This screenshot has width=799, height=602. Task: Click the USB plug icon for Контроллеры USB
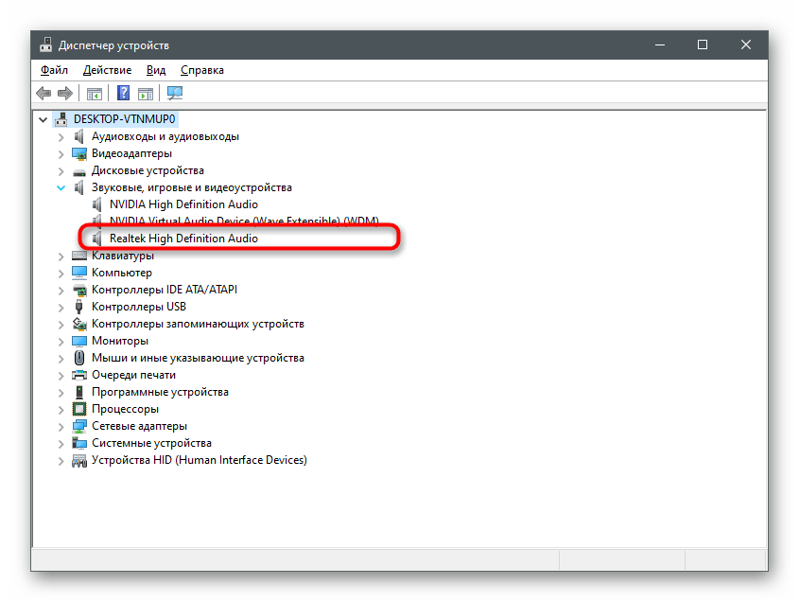(x=79, y=307)
